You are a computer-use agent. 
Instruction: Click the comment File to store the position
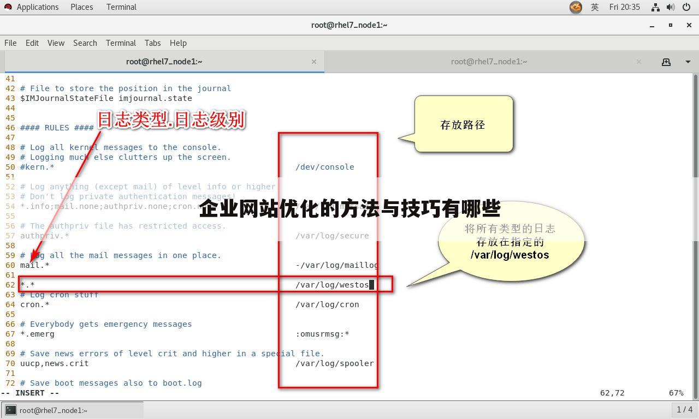click(126, 88)
